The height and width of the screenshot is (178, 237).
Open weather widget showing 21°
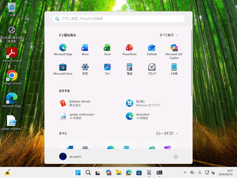click(7, 172)
